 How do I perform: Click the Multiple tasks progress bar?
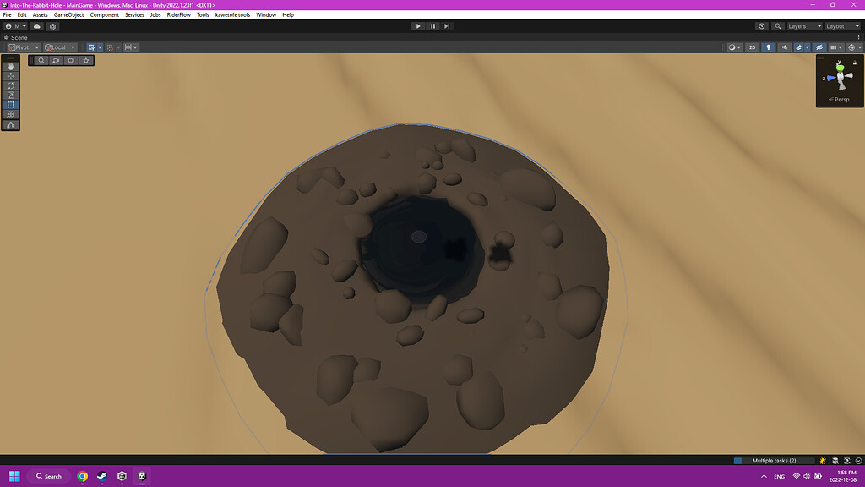775,460
